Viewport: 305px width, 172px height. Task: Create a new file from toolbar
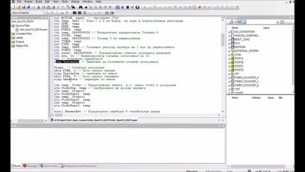click(x=13, y=7)
